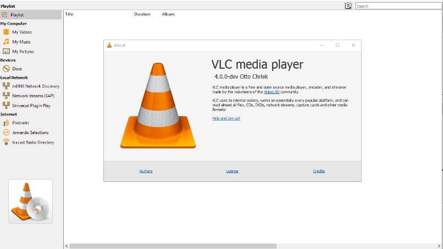Select Discs under Devices
The height and width of the screenshot is (249, 443).
click(17, 69)
